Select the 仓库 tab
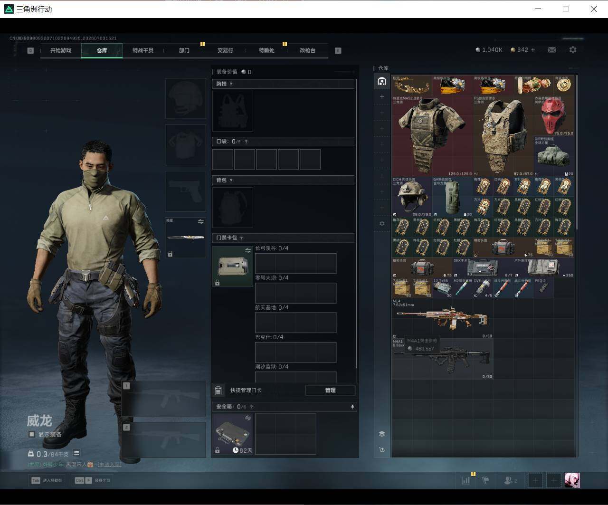608x505 pixels. click(102, 50)
